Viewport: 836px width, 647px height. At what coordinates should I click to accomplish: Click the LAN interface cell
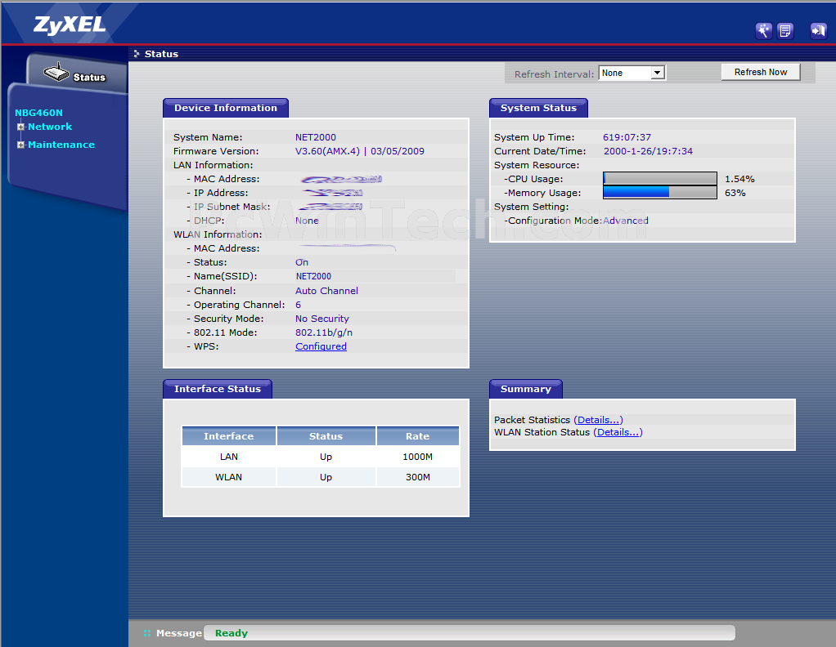point(229,457)
